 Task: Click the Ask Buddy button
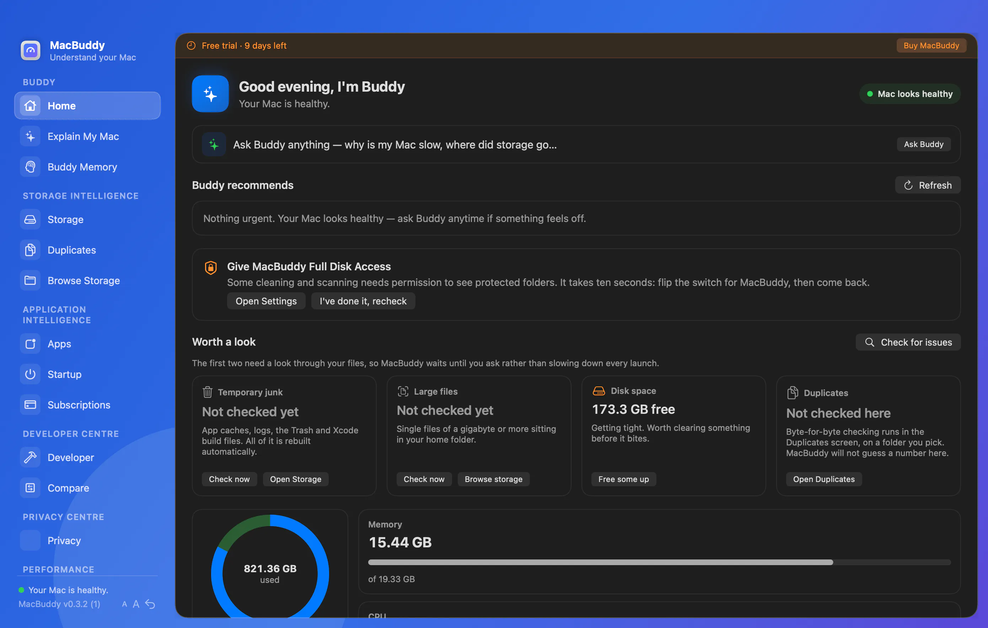point(924,144)
